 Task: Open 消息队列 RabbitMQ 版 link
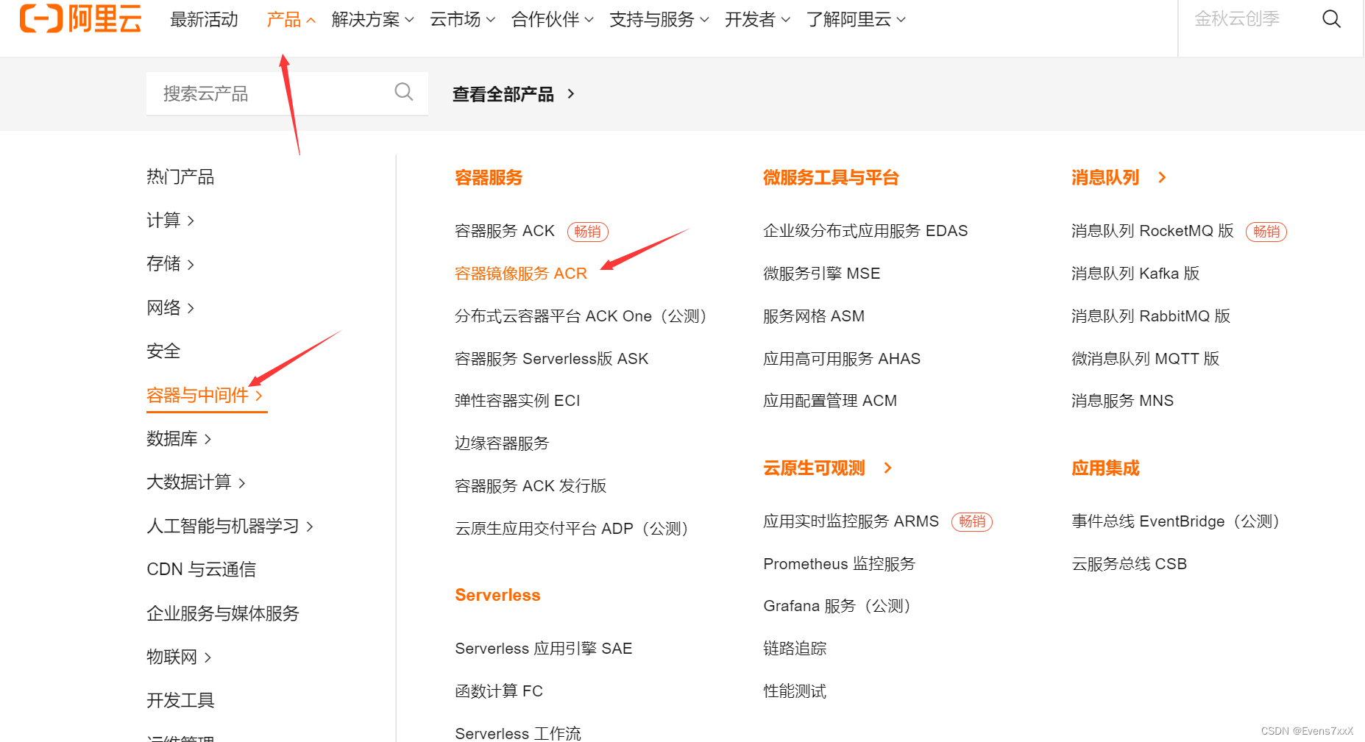click(1151, 316)
